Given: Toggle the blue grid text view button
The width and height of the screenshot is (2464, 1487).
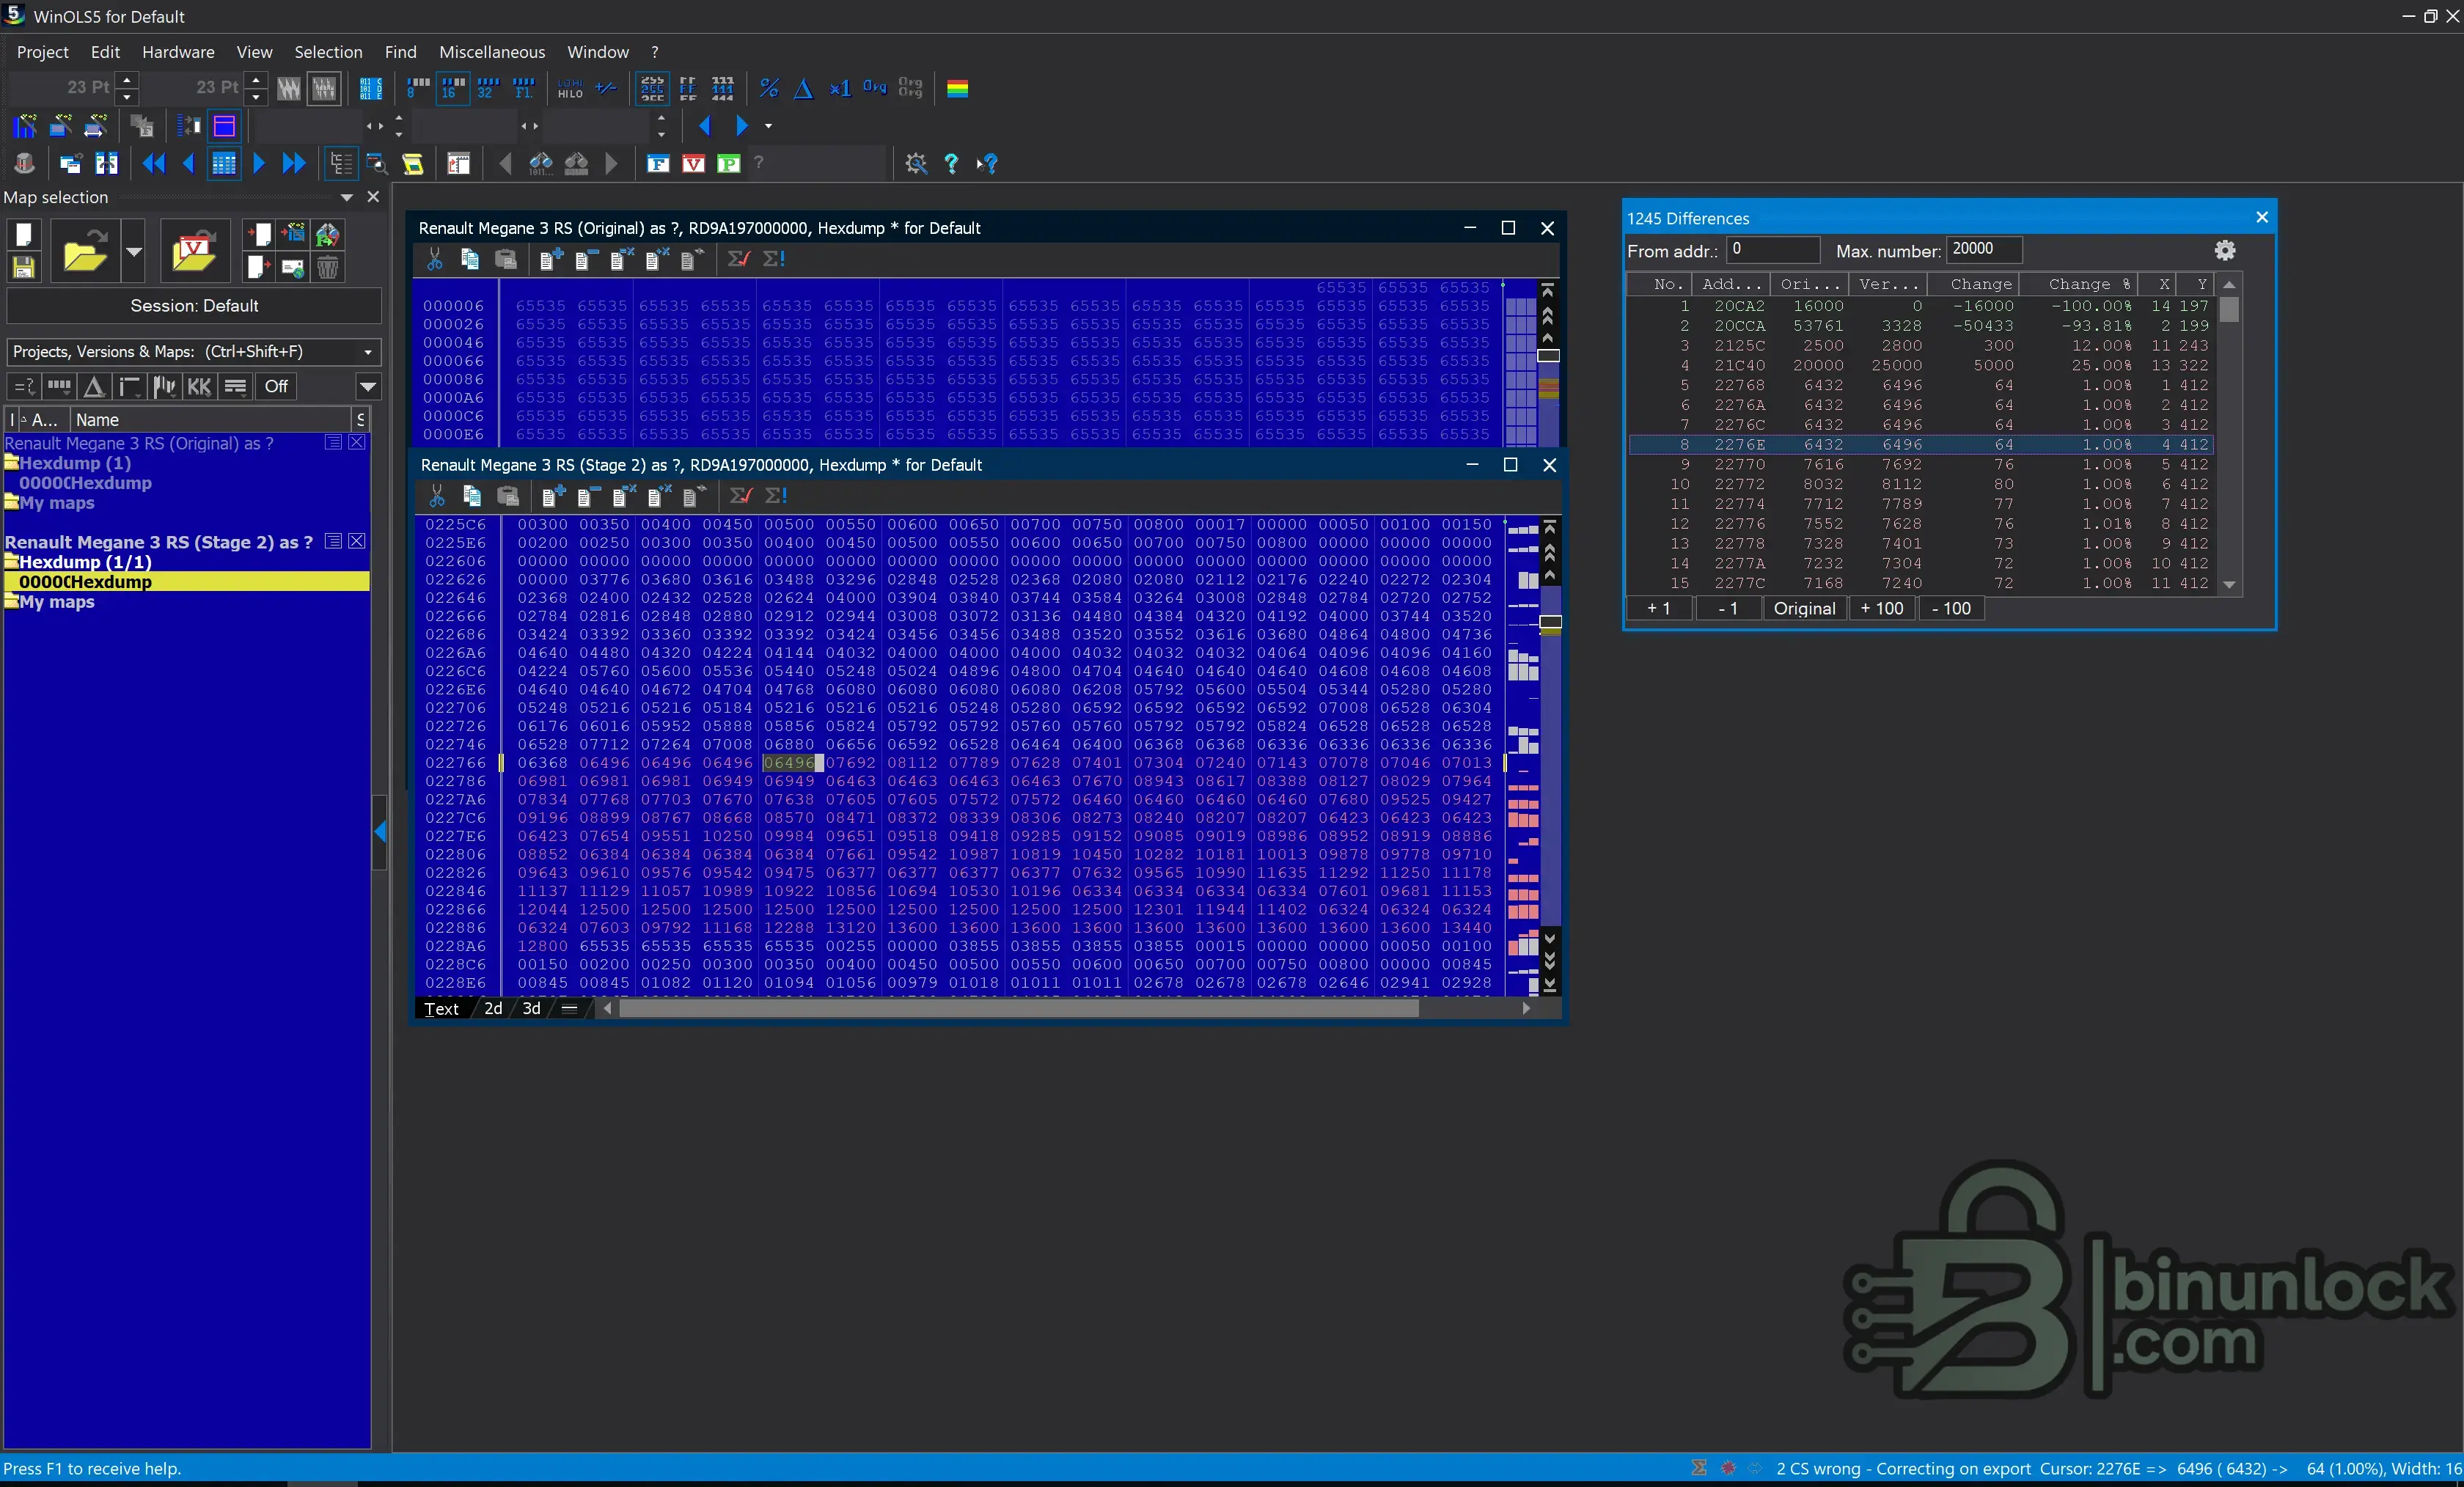Looking at the screenshot, I should coord(224,163).
